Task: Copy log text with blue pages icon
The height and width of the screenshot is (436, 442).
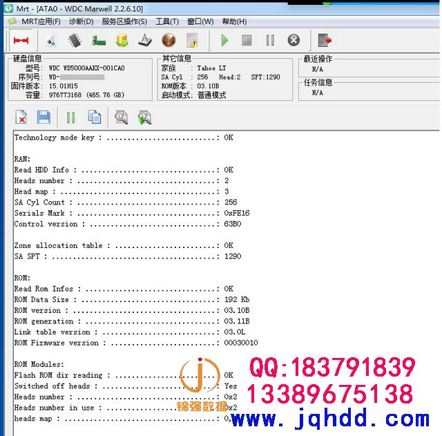Action: point(95,117)
